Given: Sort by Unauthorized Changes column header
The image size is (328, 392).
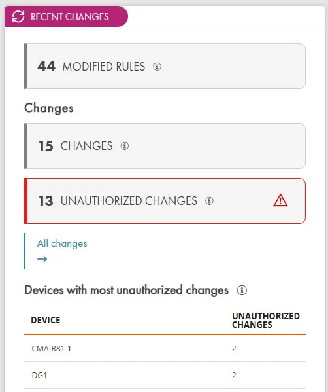Looking at the screenshot, I should coord(266,320).
